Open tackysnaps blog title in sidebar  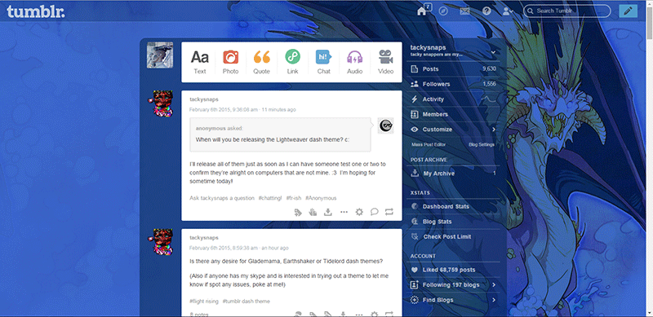click(x=428, y=48)
